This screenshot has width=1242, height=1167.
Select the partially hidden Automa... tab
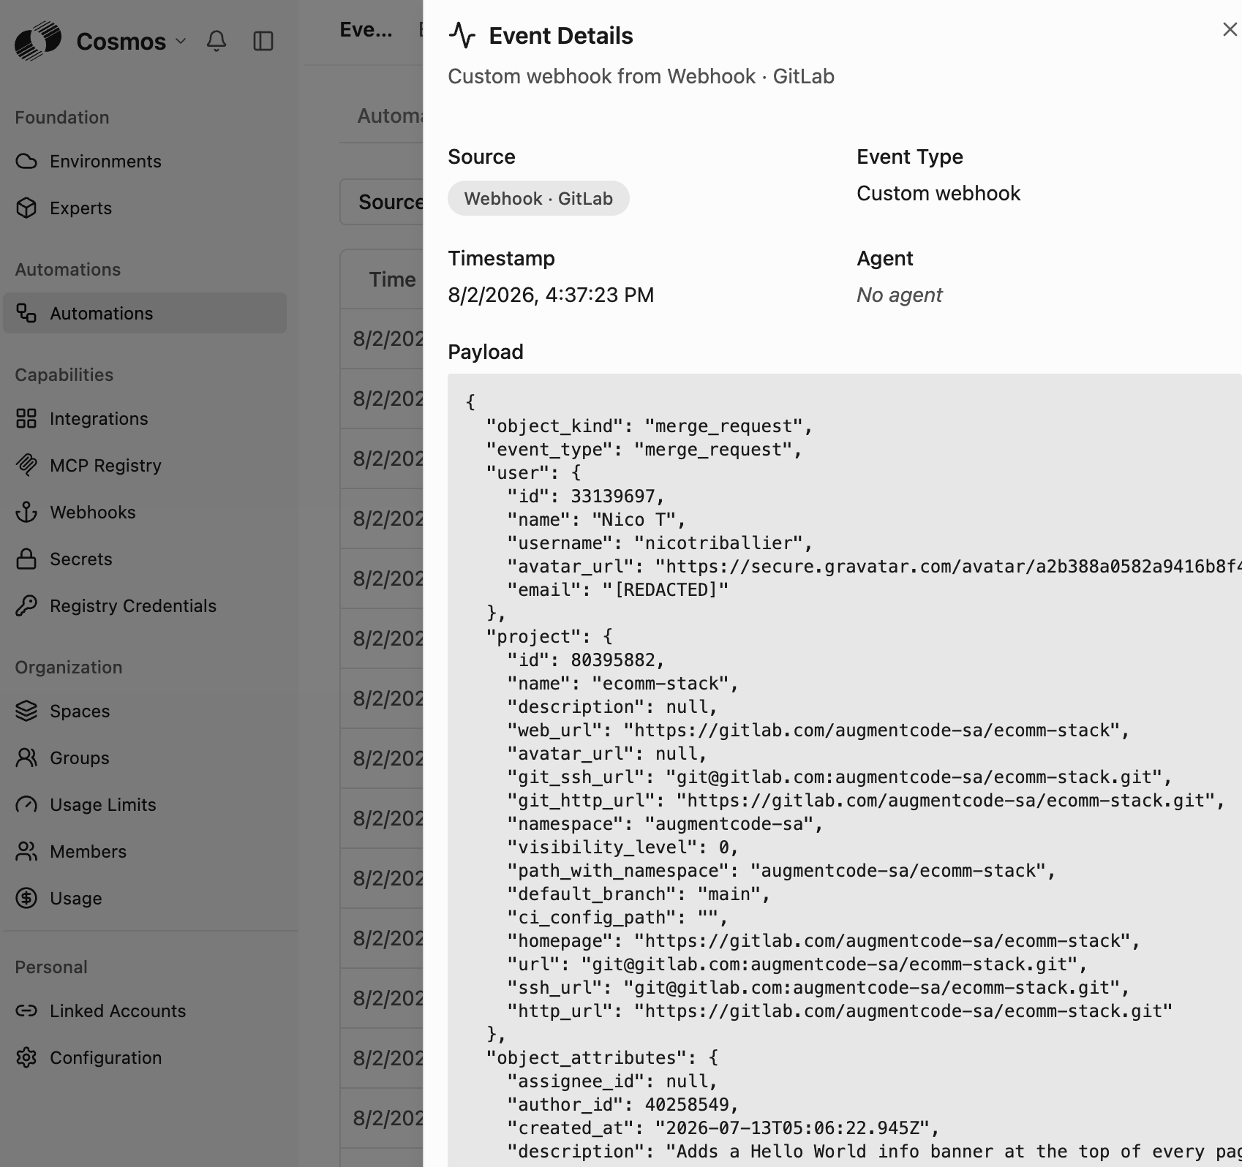(x=390, y=116)
